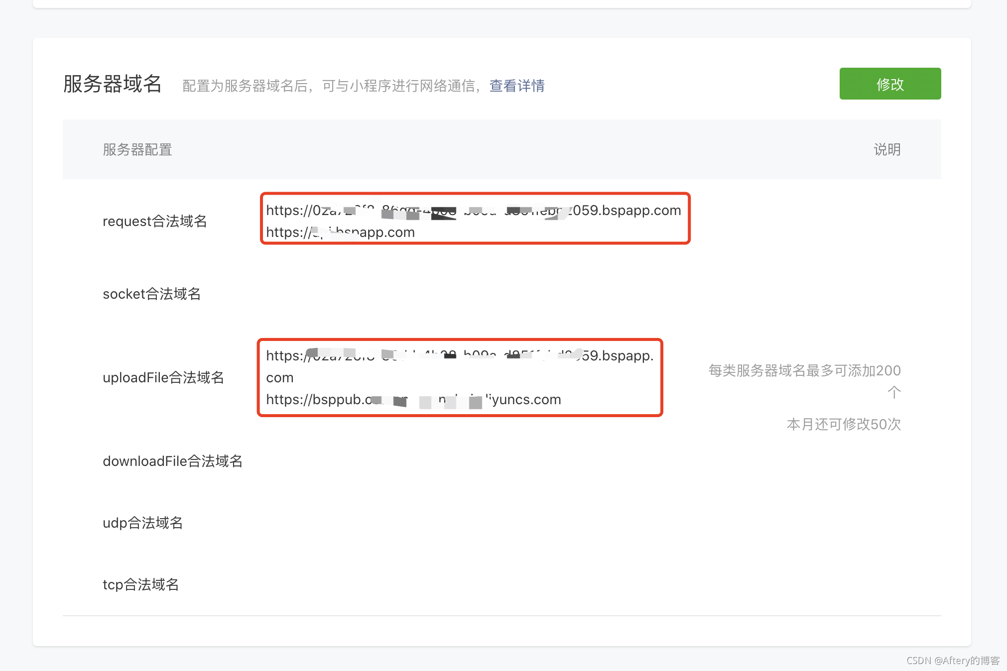Click the request合法域名 row label
Screen dimensions: 1007x671
(155, 221)
